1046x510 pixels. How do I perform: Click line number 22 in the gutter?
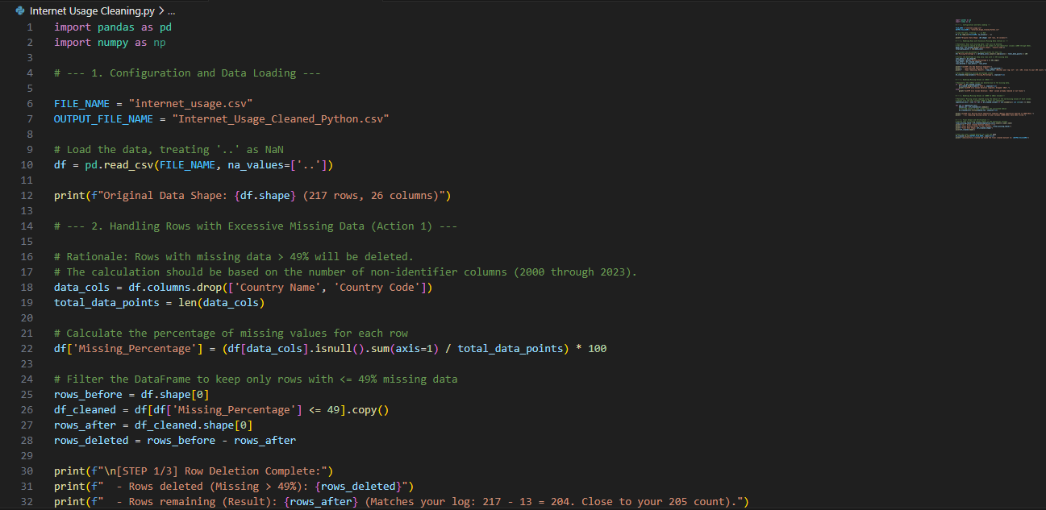pyautogui.click(x=27, y=348)
